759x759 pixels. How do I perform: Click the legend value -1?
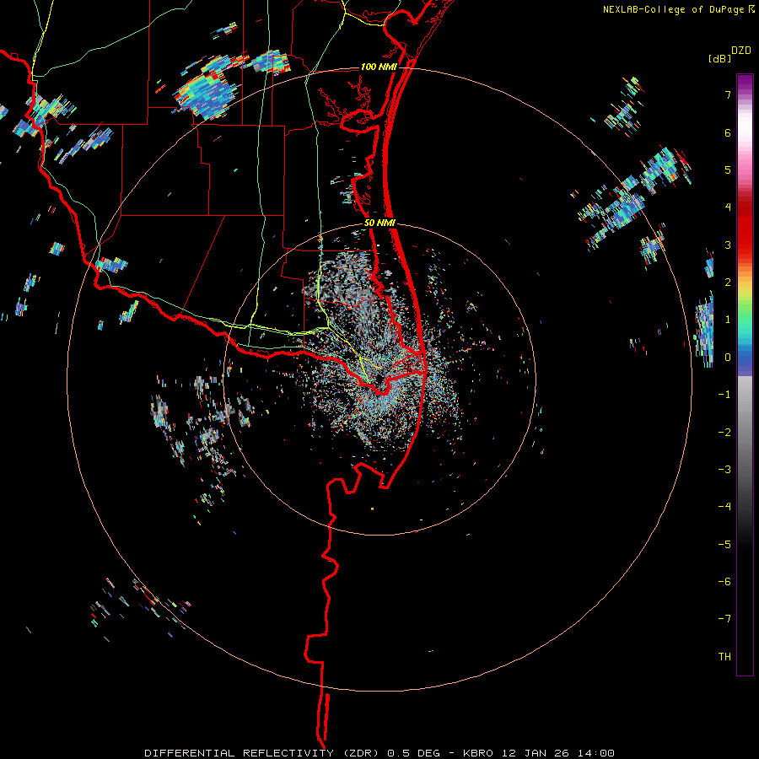tap(724, 395)
